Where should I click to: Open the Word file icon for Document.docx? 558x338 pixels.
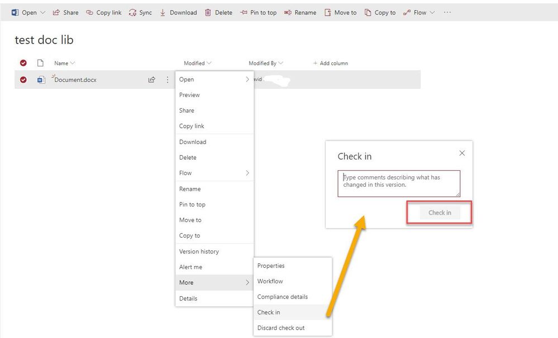41,79
